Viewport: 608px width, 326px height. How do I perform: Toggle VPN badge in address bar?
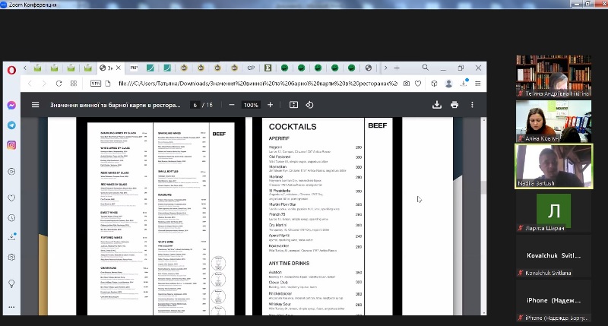pos(96,84)
